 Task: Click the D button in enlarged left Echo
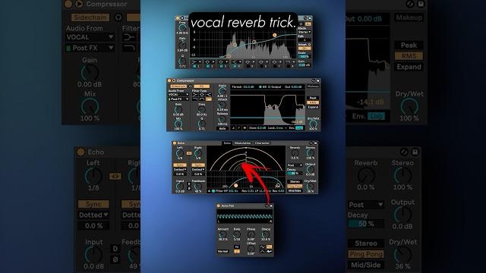(x=115, y=249)
